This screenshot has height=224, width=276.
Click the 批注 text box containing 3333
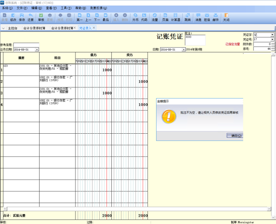pos(195,41)
